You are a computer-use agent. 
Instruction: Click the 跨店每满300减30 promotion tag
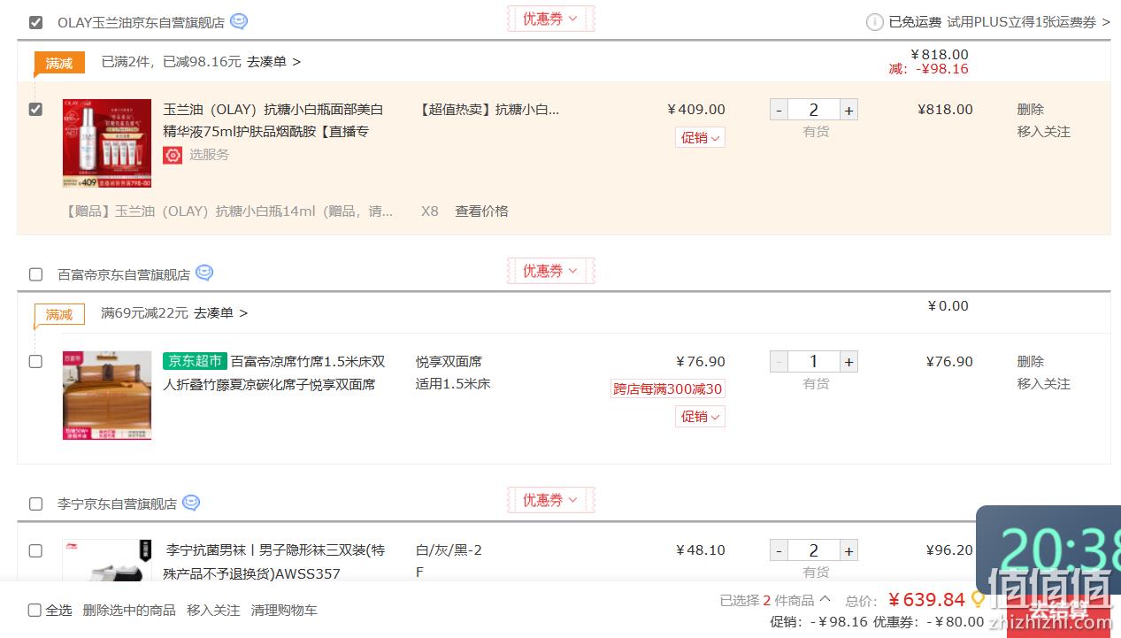(x=668, y=388)
